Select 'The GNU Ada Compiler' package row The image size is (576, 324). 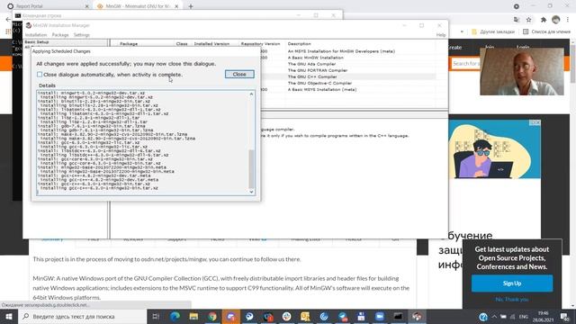click(x=311, y=64)
